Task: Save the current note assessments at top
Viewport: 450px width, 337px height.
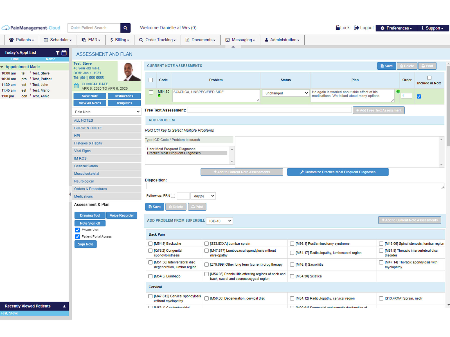Action: tap(386, 66)
